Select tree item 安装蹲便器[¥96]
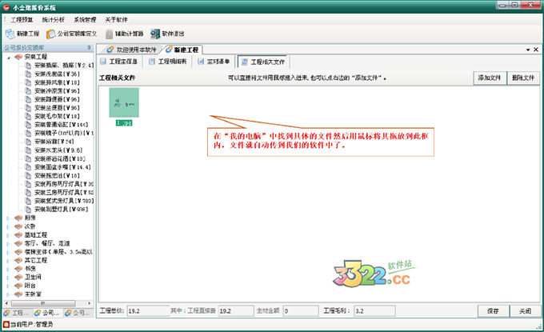This screenshot has width=544, height=332. [x=57, y=99]
